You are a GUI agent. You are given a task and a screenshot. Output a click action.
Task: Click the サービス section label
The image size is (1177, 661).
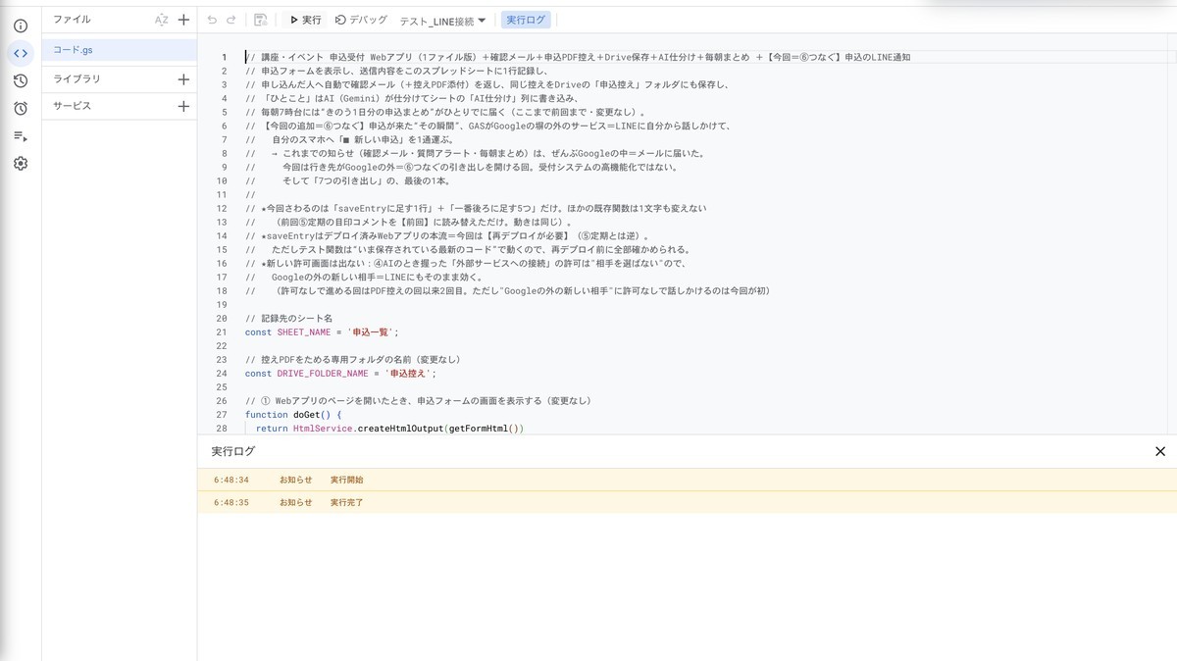[72, 106]
